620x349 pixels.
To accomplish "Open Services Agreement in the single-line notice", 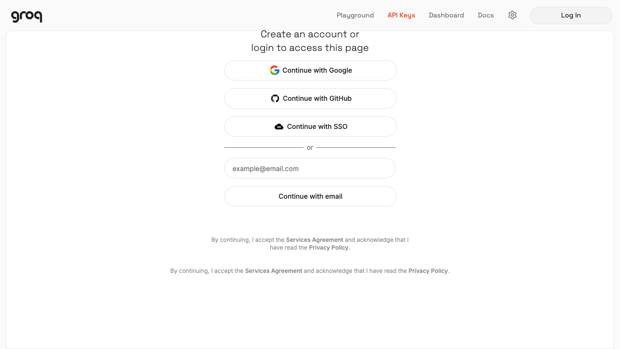I will click(x=274, y=271).
